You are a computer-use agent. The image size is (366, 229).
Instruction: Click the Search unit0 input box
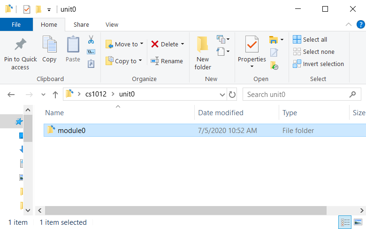[296, 95]
